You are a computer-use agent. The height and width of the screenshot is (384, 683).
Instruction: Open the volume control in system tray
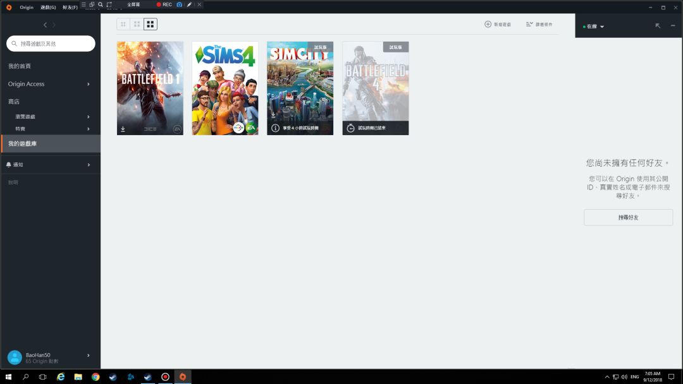[x=624, y=376]
